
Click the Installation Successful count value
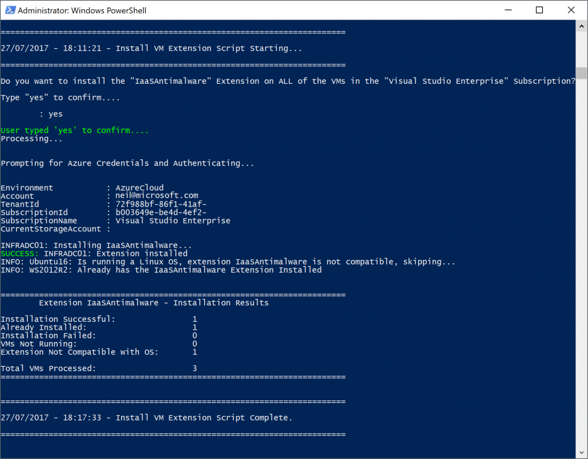[x=195, y=319]
